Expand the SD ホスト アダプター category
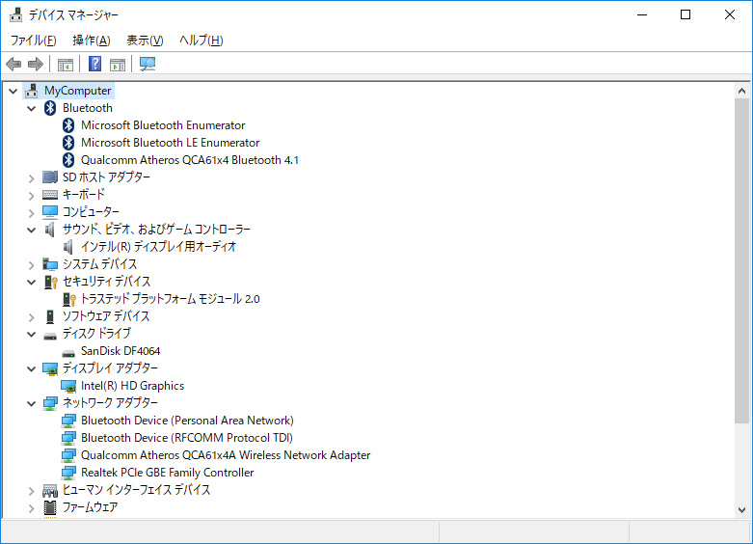Screen dimensions: 753x544 (32, 178)
